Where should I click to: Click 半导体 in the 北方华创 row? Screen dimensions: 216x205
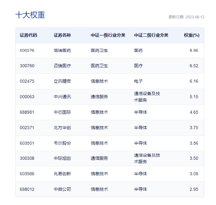click(141, 128)
